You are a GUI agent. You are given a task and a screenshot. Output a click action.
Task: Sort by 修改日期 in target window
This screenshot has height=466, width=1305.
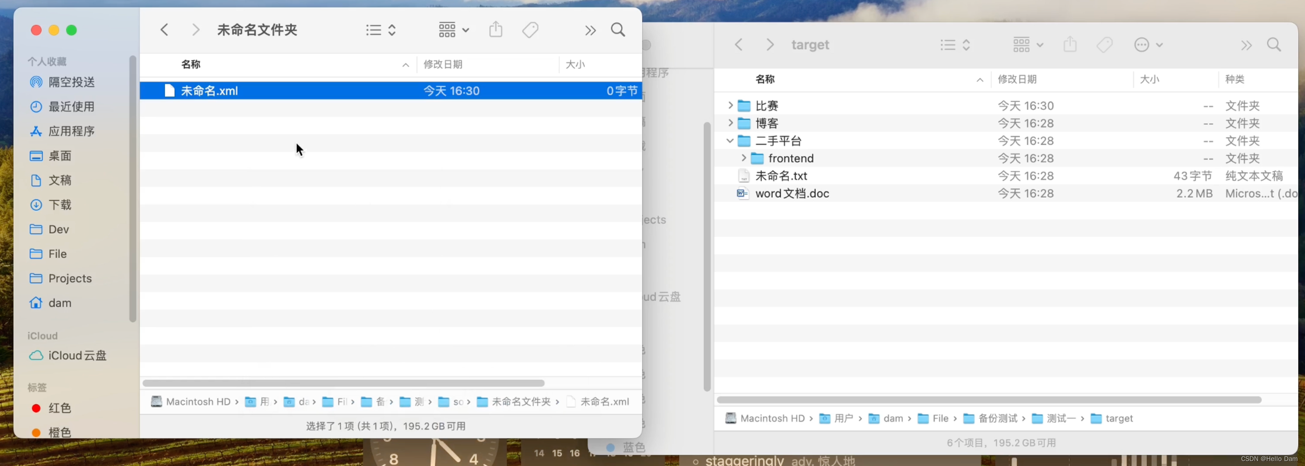pyautogui.click(x=1017, y=79)
